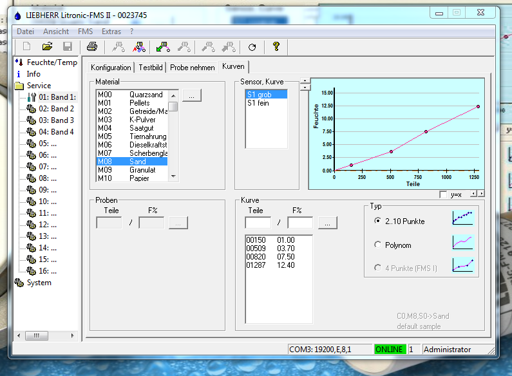Click the ... button next to Material list
The image size is (512, 376).
[192, 96]
